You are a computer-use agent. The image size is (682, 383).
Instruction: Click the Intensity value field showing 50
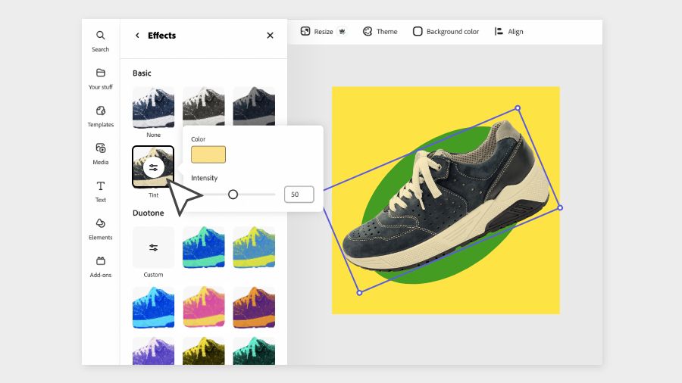[x=299, y=194]
